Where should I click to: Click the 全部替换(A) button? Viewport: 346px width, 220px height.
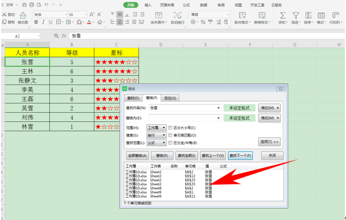click(x=137, y=155)
